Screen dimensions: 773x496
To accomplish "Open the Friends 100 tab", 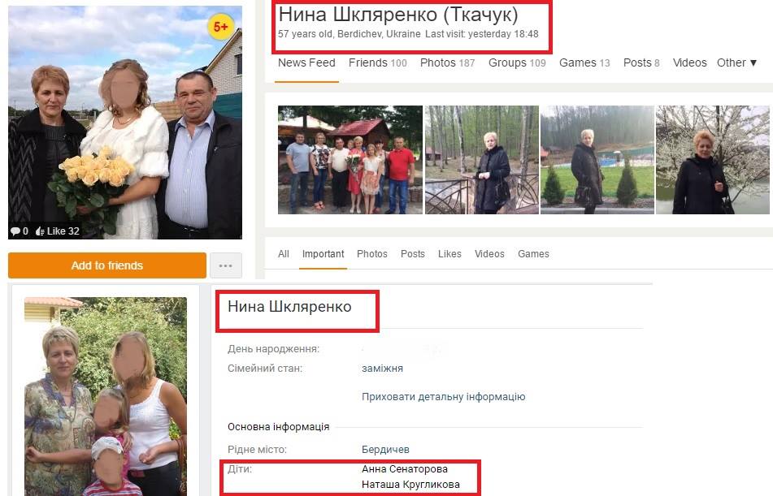I will [378, 63].
